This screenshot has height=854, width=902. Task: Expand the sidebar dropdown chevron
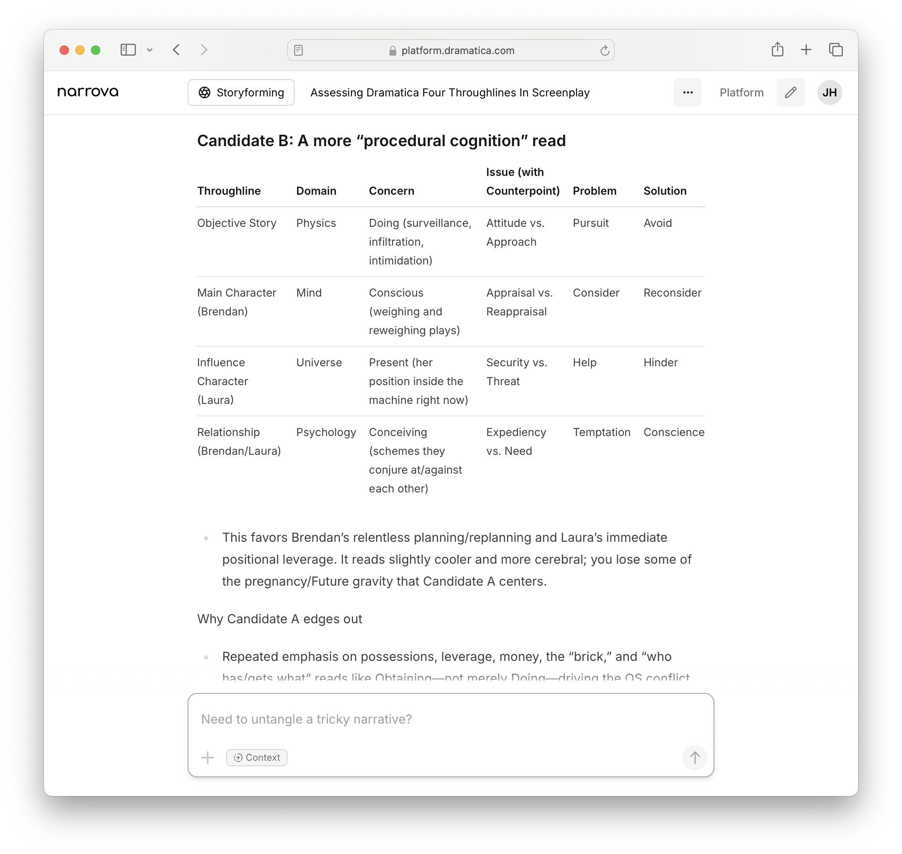(x=150, y=50)
